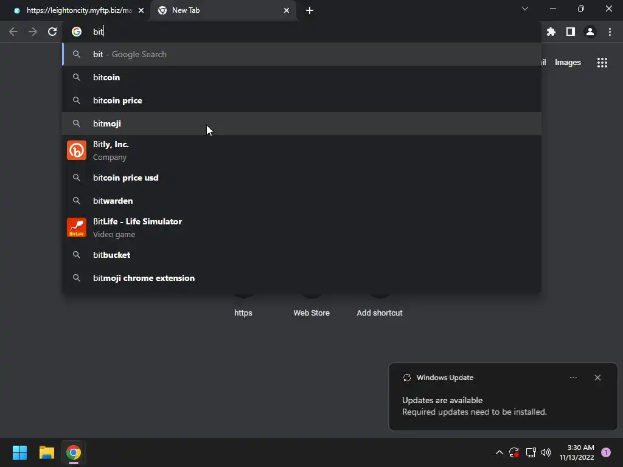Viewport: 623px width, 467px height.
Task: Open Chrome's three-dot menu
Action: pyautogui.click(x=610, y=32)
